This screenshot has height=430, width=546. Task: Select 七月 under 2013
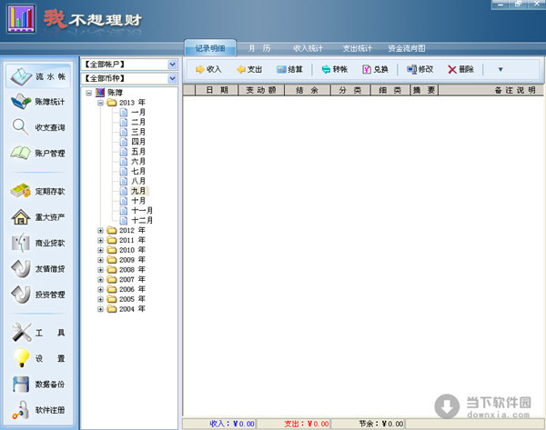138,171
